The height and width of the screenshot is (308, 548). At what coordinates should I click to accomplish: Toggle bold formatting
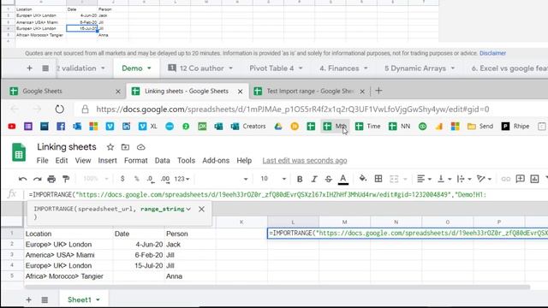pyautogui.click(x=300, y=179)
